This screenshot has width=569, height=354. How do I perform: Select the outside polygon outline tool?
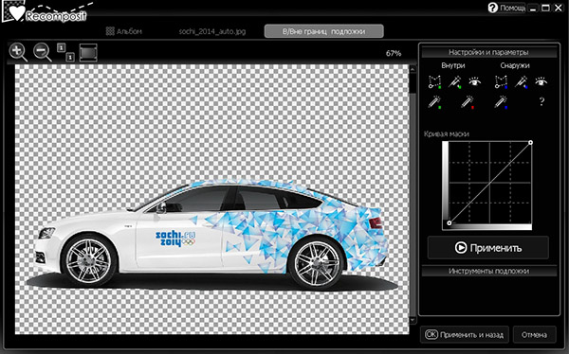[x=501, y=82]
